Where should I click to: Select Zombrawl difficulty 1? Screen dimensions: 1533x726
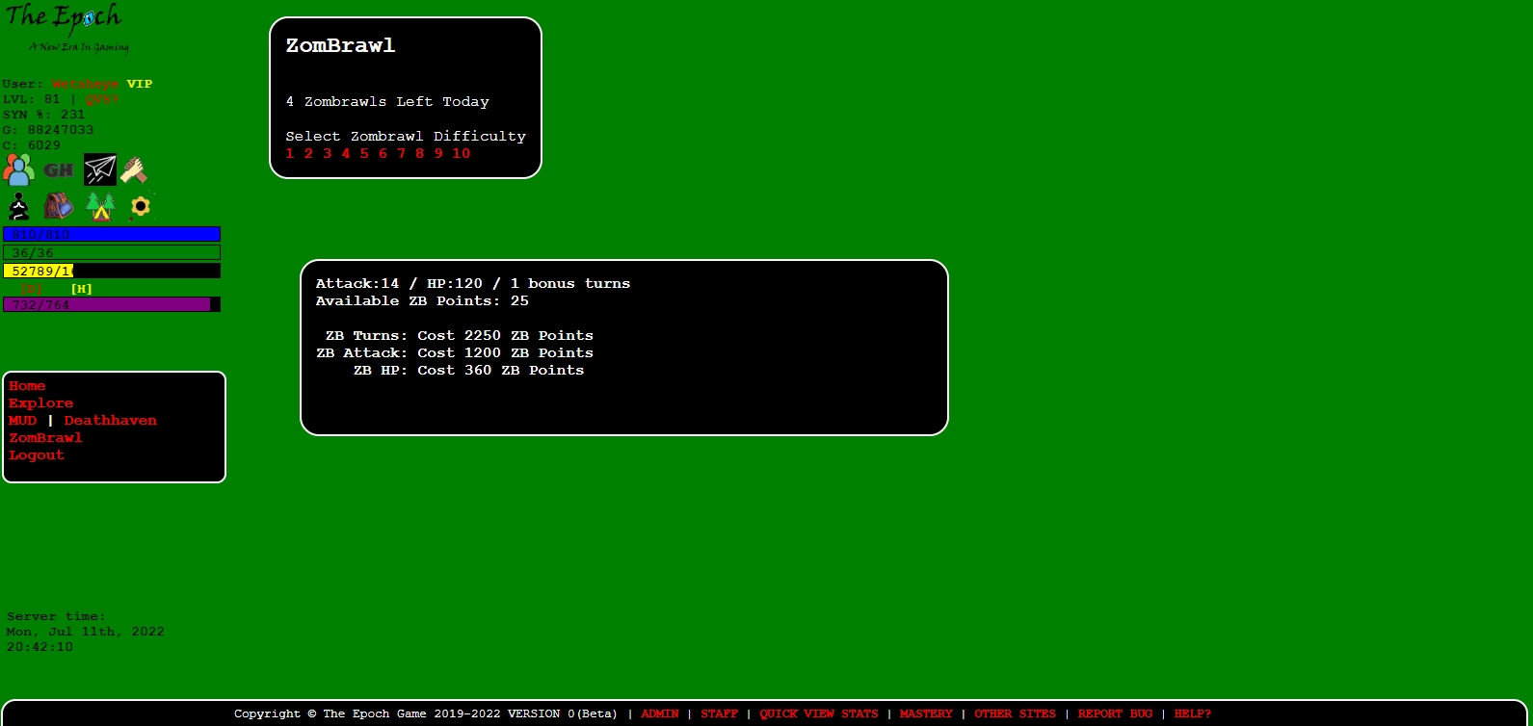point(290,154)
